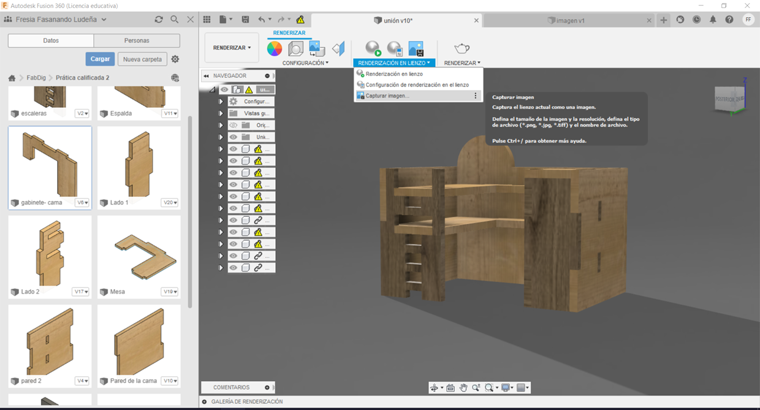Click the Nueva carpeta button

click(x=142, y=59)
